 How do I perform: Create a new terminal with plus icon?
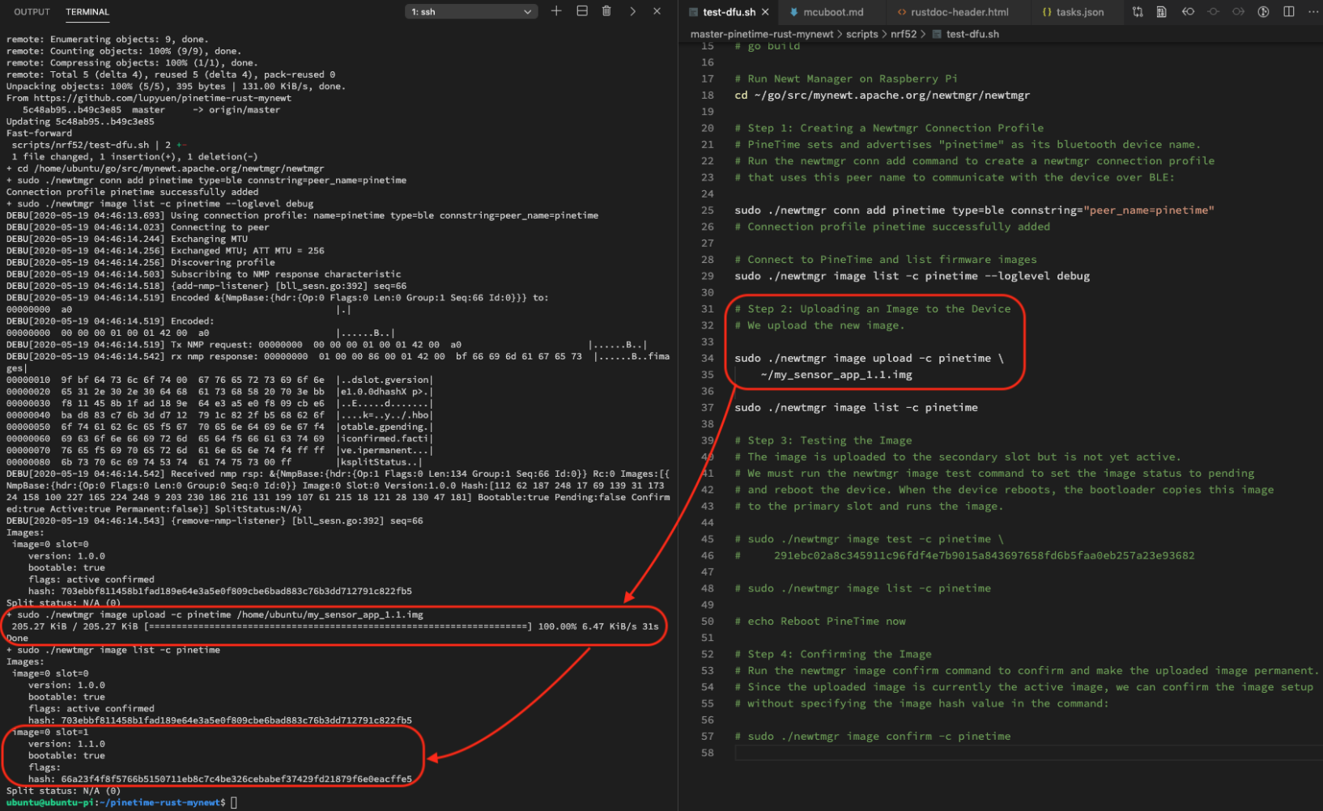tap(556, 11)
